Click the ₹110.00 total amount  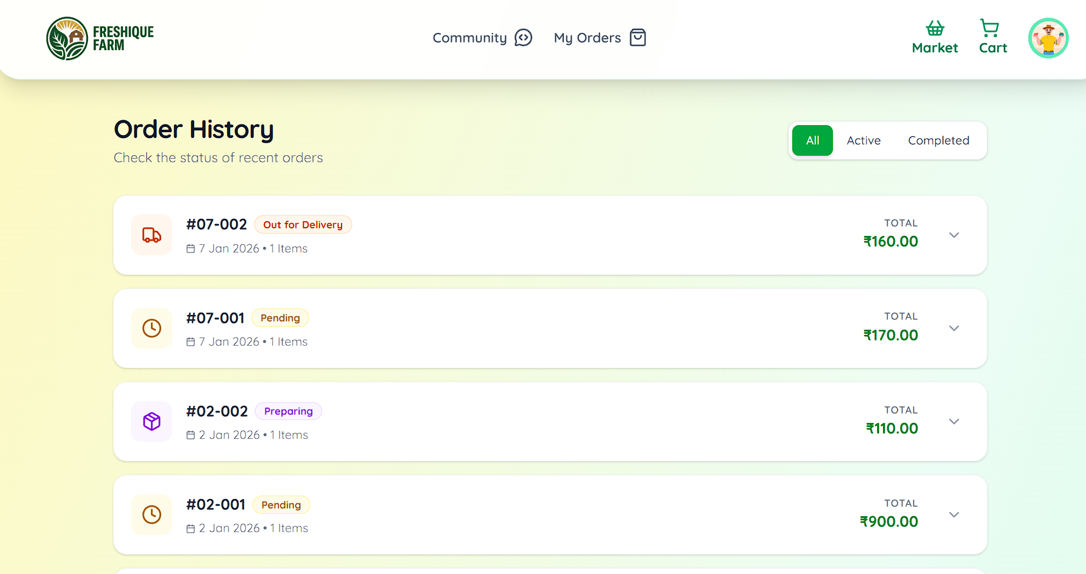pos(892,428)
